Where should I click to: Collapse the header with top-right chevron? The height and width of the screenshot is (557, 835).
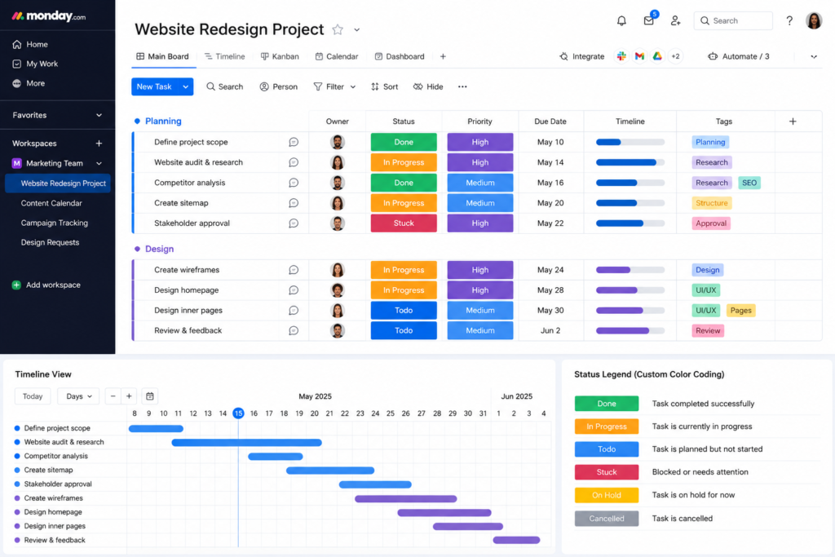813,56
